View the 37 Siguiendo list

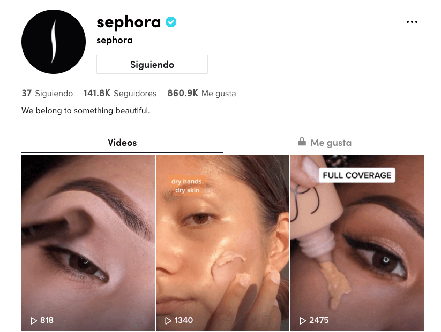coord(47,93)
